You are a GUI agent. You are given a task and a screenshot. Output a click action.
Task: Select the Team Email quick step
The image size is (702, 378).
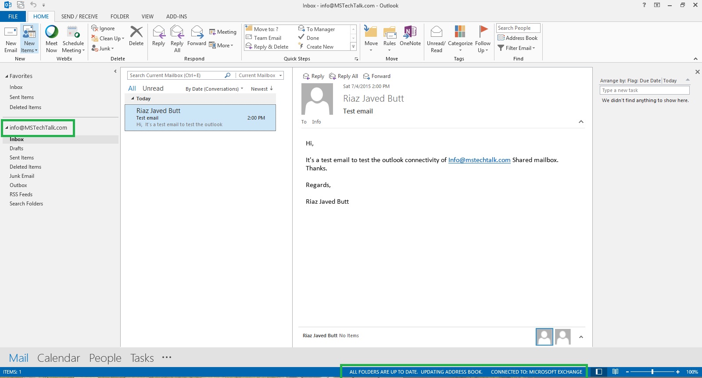pyautogui.click(x=264, y=38)
